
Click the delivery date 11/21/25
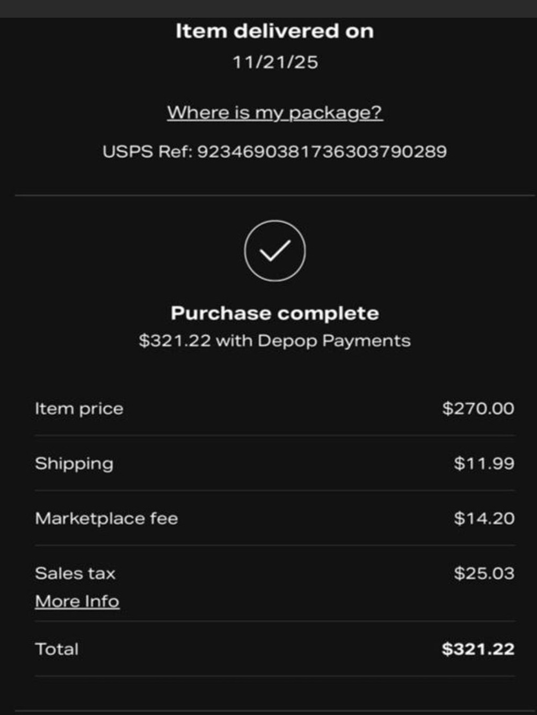[275, 62]
